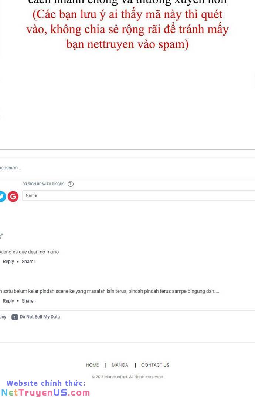The image size is (255, 397).
Task: Click the red Google sign-in icon
Action: coord(13,196)
